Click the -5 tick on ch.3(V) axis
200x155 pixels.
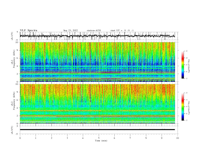point(17,134)
